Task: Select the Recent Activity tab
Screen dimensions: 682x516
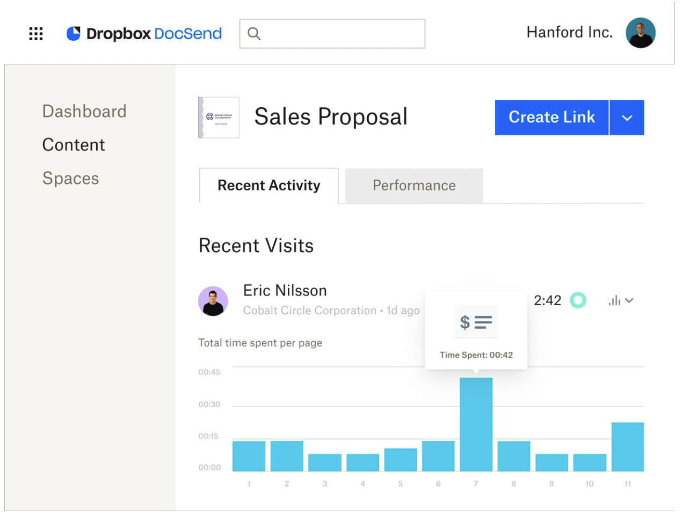Action: pos(269,186)
